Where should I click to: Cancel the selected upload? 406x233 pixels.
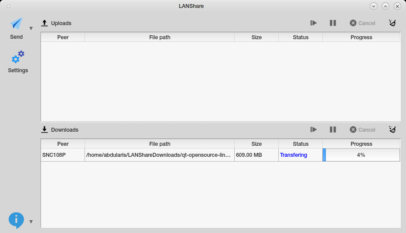coord(362,23)
